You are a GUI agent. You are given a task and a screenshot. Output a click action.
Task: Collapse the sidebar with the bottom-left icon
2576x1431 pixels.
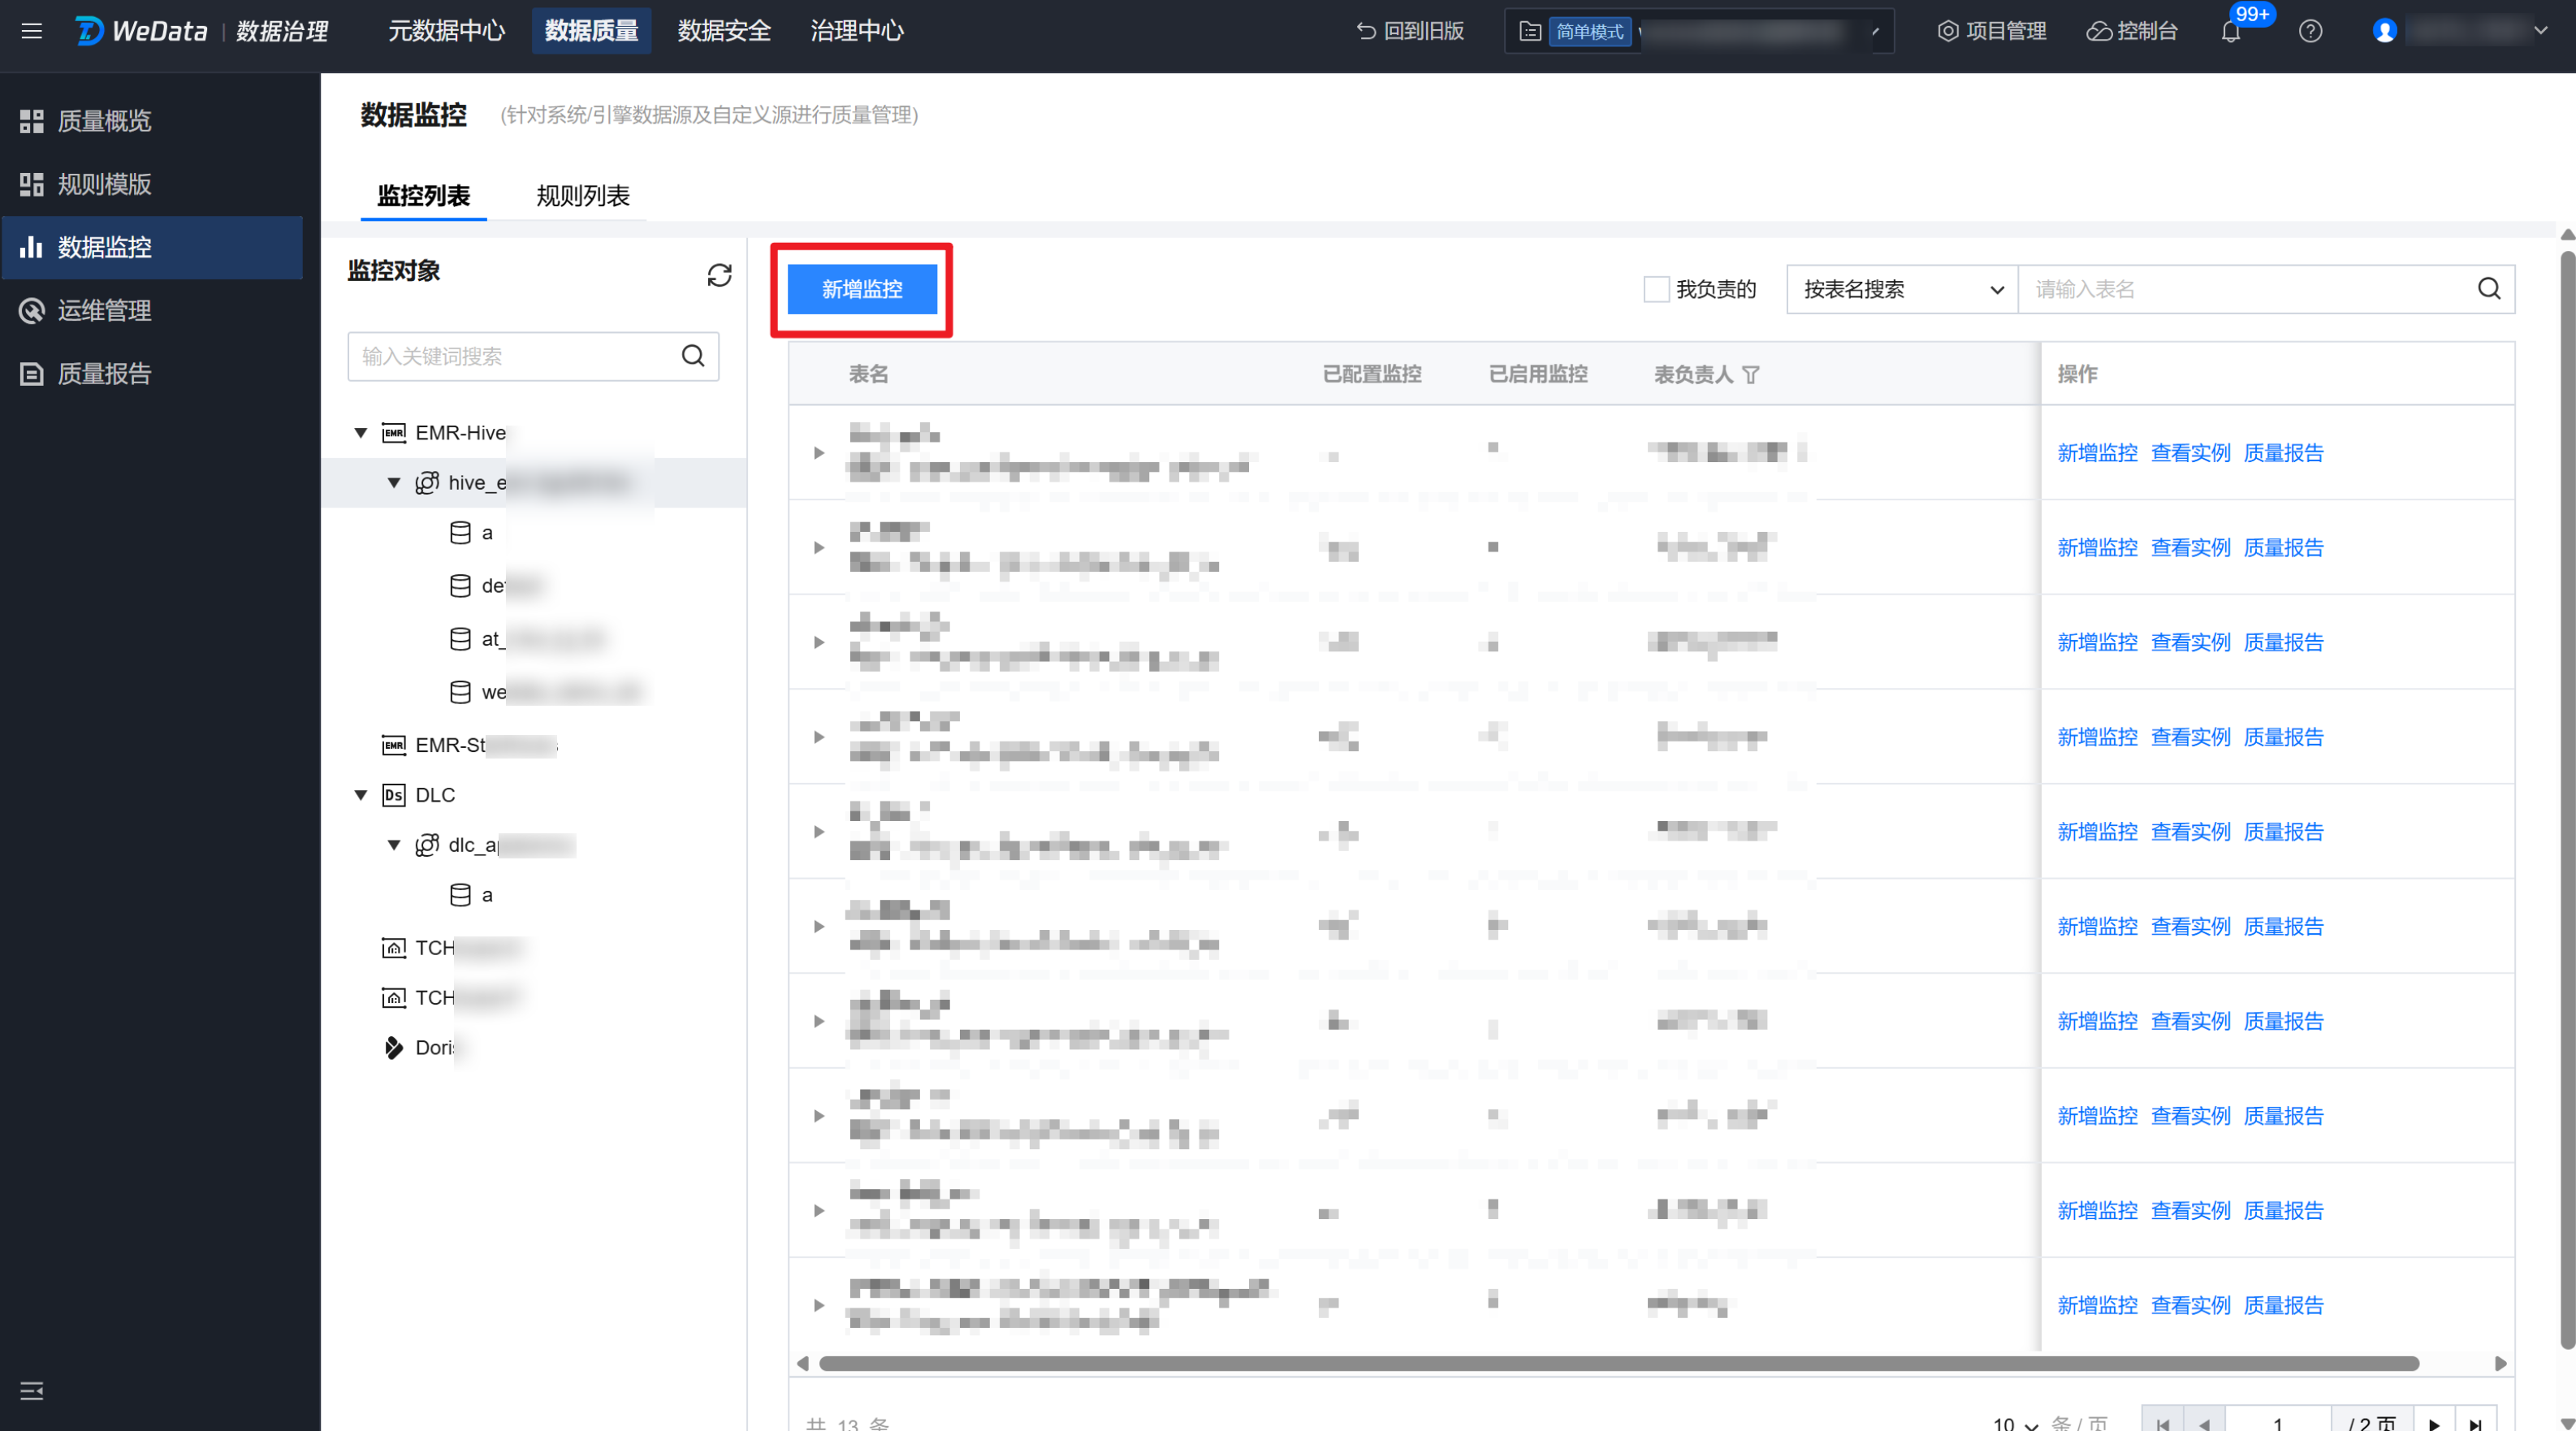click(31, 1391)
